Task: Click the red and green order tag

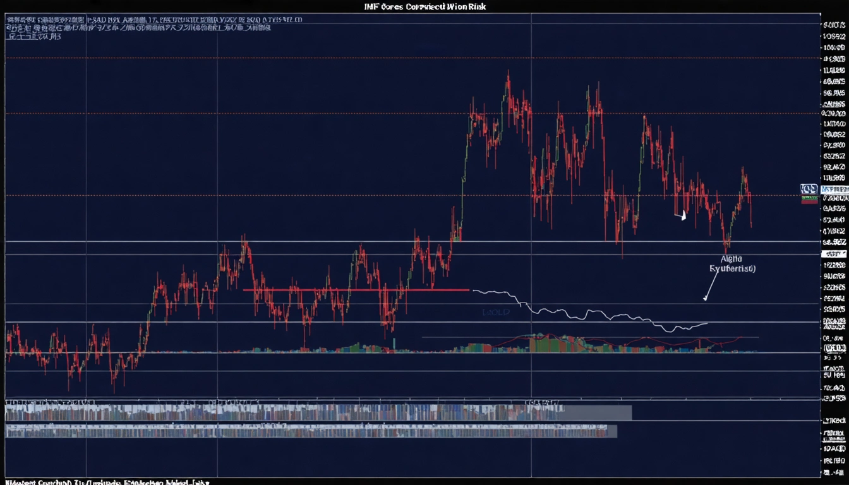Action: pos(809,200)
